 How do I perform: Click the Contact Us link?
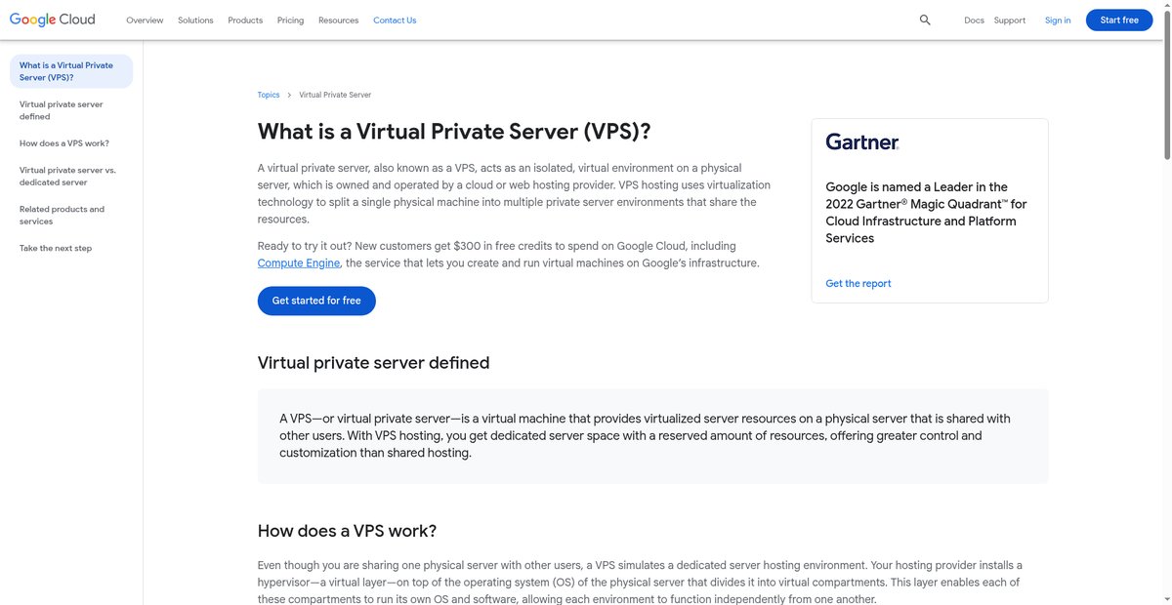(395, 20)
